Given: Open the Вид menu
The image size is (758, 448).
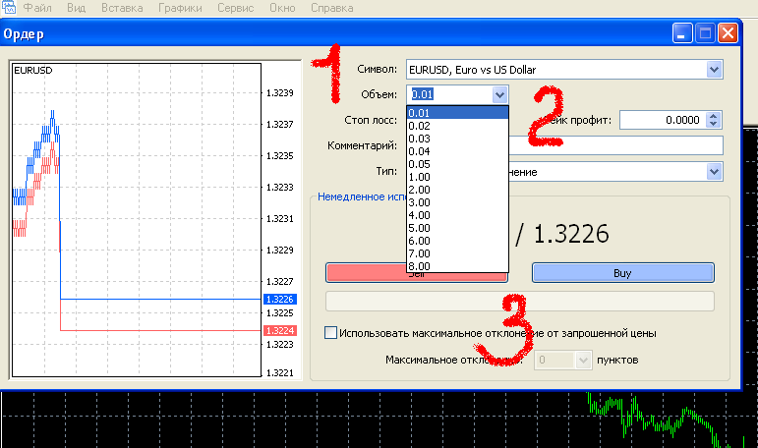Looking at the screenshot, I should tap(76, 8).
